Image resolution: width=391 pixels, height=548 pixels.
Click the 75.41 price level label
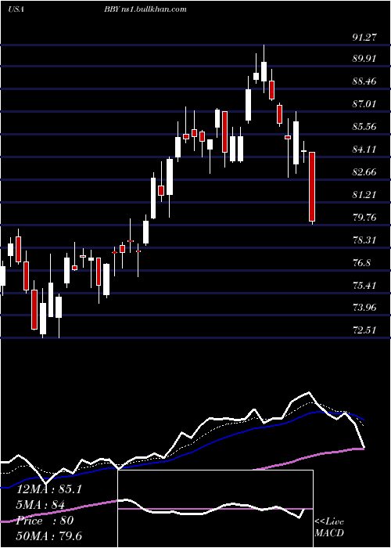[365, 285]
